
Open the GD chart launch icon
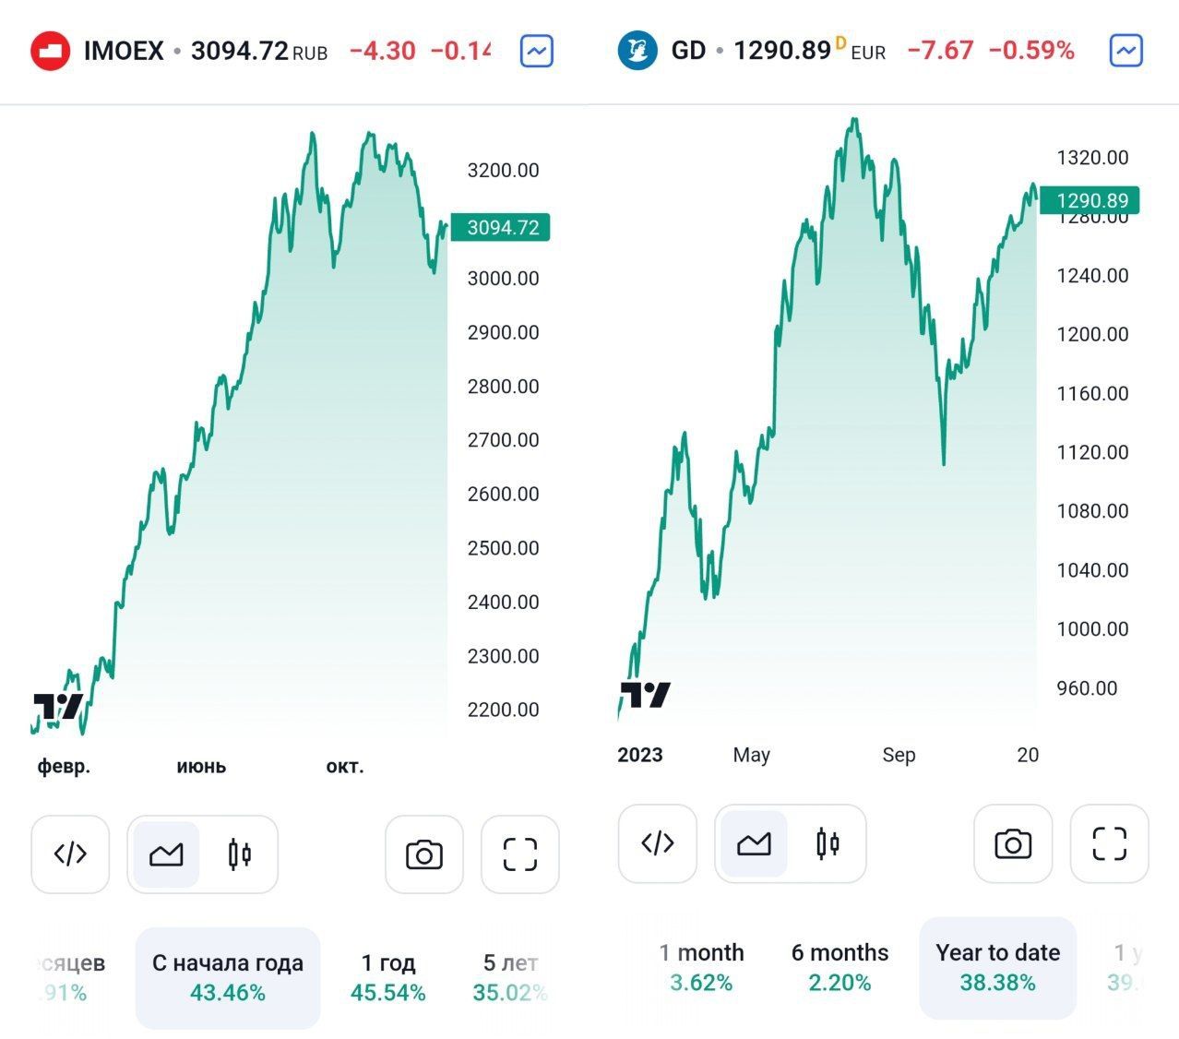[x=1125, y=50]
